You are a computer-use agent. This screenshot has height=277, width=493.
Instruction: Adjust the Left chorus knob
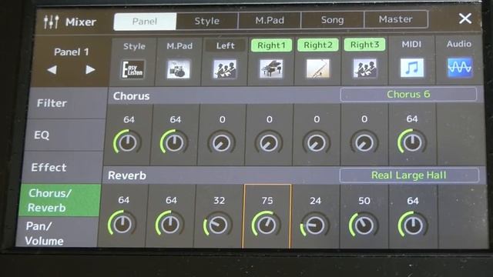click(221, 142)
